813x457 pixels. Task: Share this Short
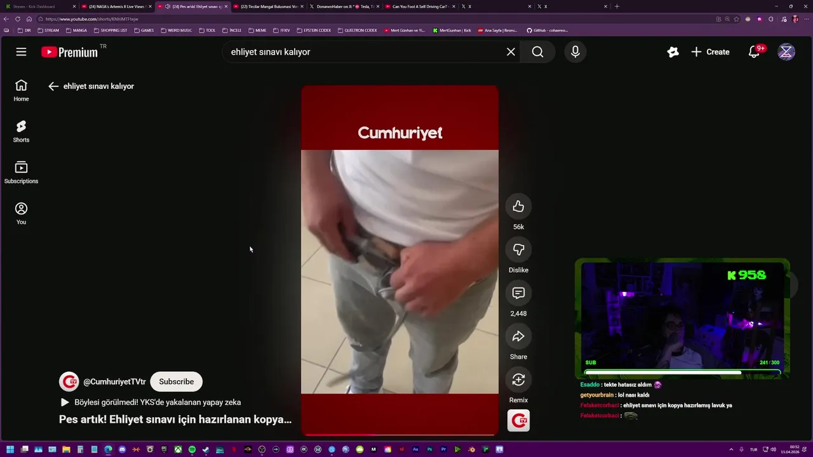[518, 336]
